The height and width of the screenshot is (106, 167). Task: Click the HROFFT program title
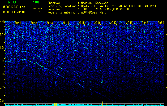(x=16, y=2)
